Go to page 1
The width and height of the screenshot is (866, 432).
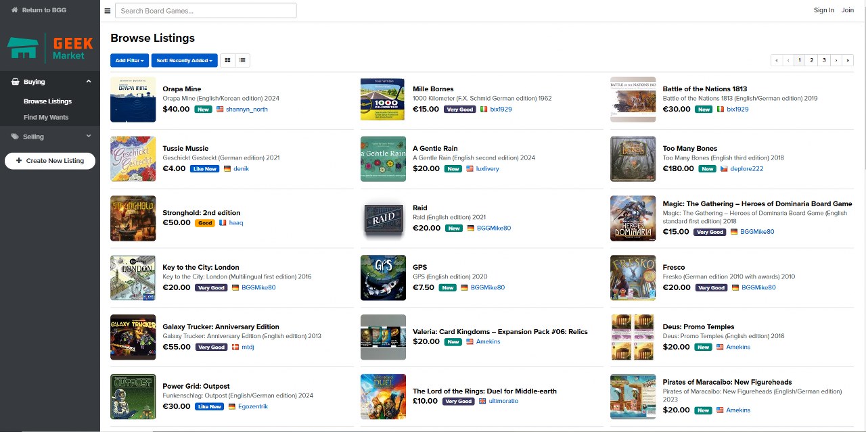[800, 60]
